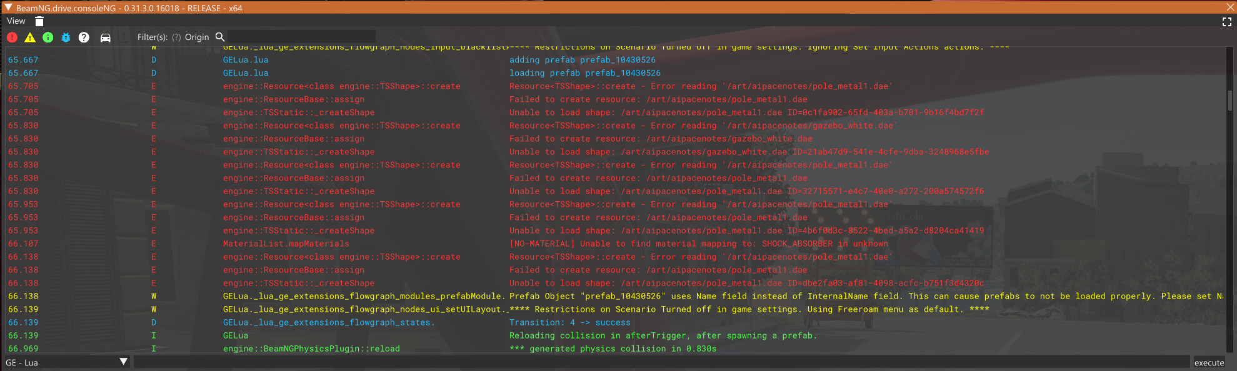Click the console vertical scrollbar thumb
This screenshot has width=1237, height=371.
click(x=1229, y=101)
